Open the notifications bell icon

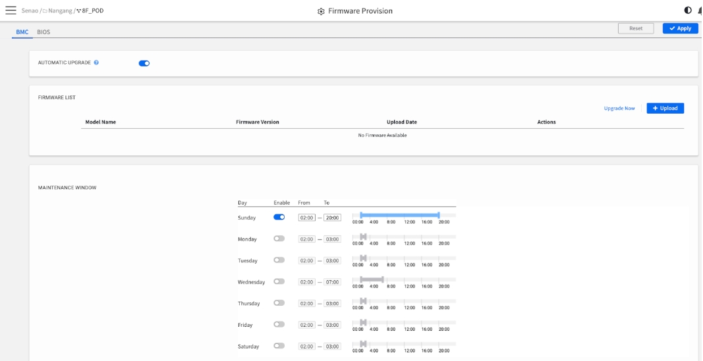point(700,11)
